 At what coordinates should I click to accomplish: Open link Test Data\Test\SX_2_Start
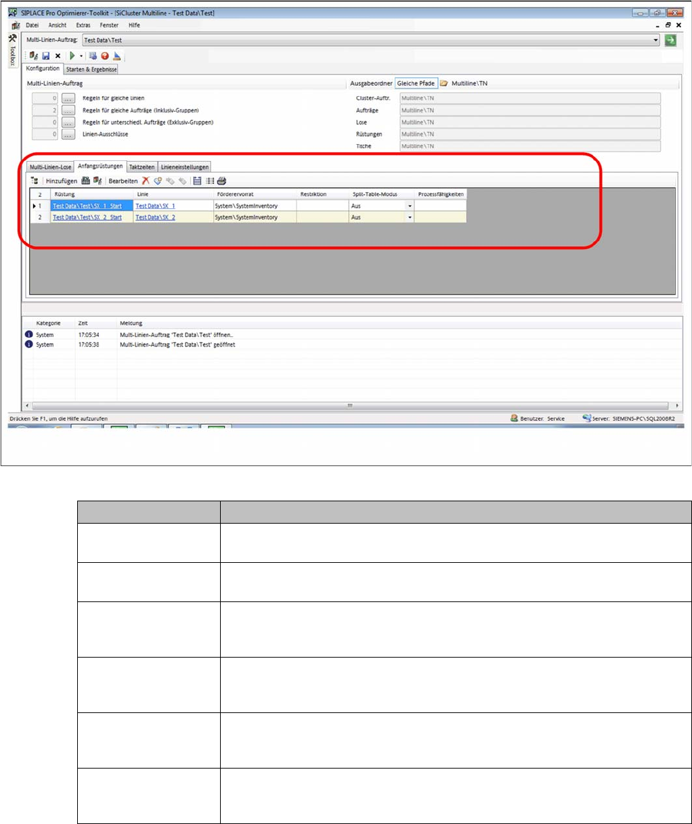pyautogui.click(x=87, y=217)
